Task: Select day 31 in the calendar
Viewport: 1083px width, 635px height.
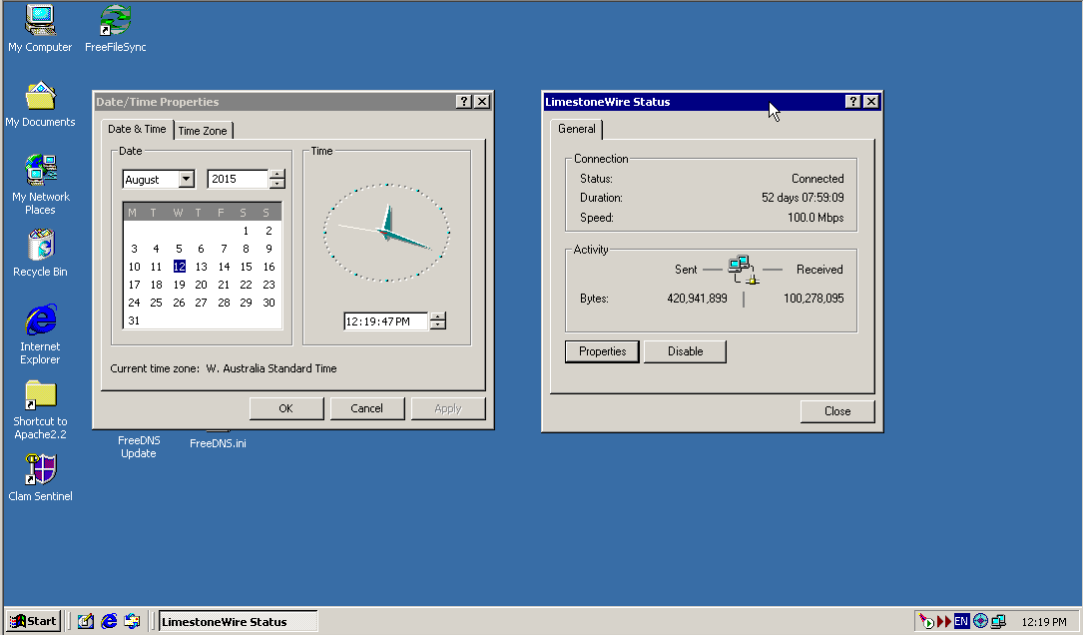Action: (134, 320)
